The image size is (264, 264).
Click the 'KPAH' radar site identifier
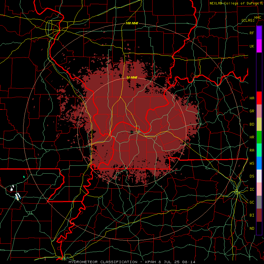(151, 262)
